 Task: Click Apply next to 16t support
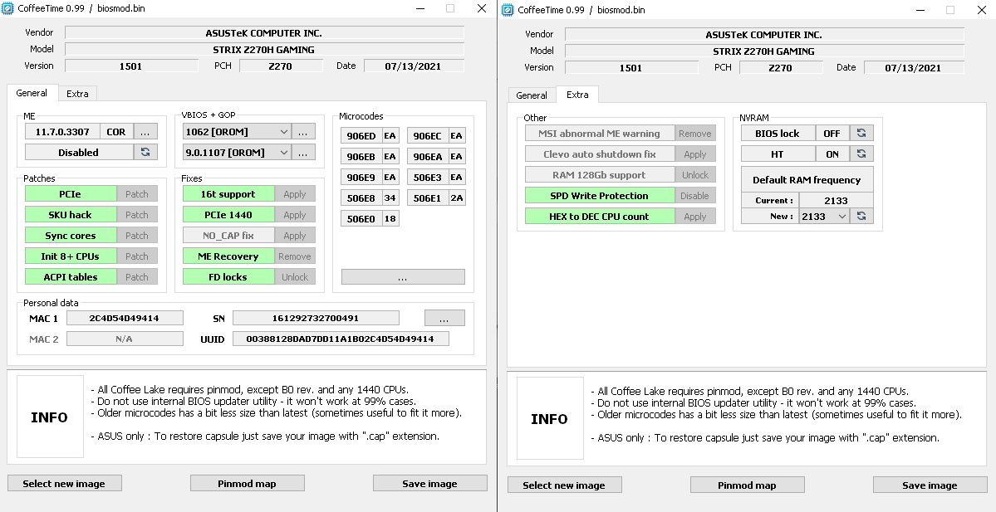295,194
